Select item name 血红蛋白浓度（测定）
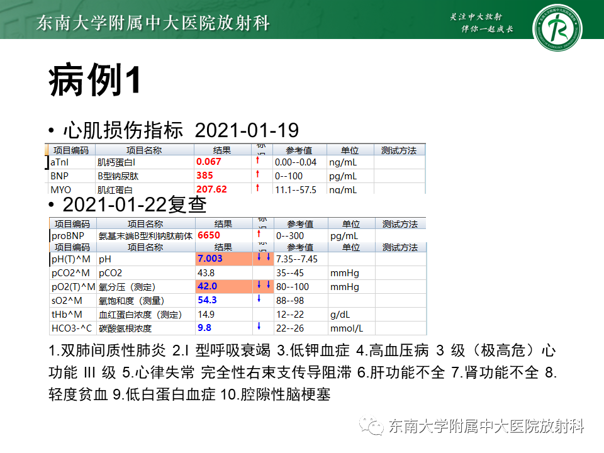604x453 pixels. (x=140, y=315)
